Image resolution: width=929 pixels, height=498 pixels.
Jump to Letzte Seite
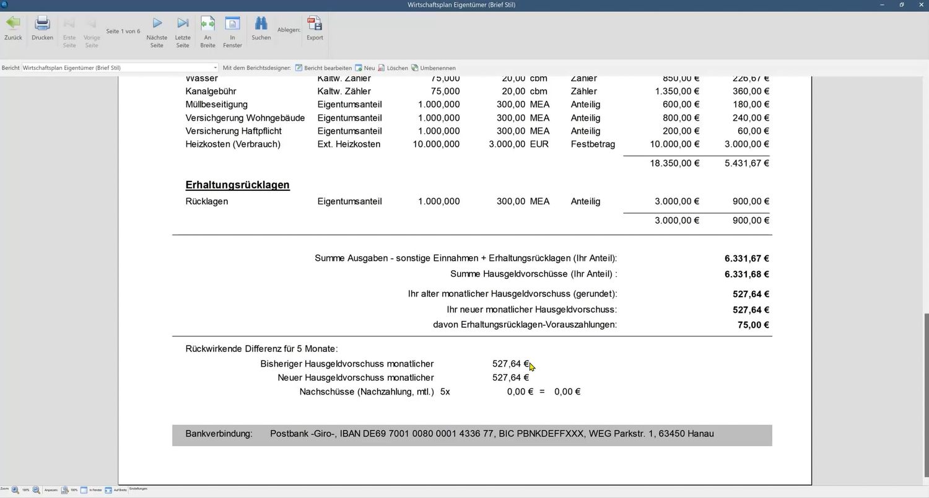183,32
